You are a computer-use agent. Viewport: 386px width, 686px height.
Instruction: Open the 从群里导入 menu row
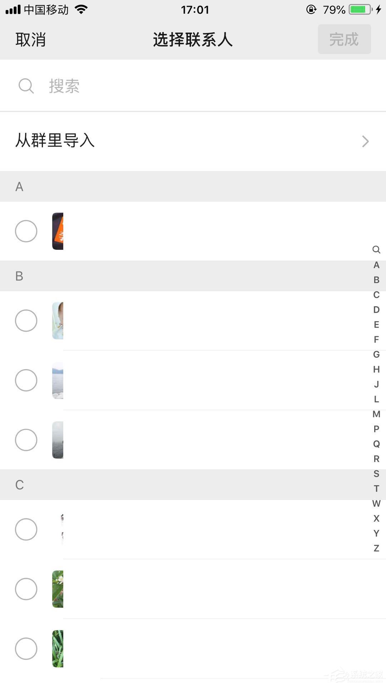coord(179,141)
